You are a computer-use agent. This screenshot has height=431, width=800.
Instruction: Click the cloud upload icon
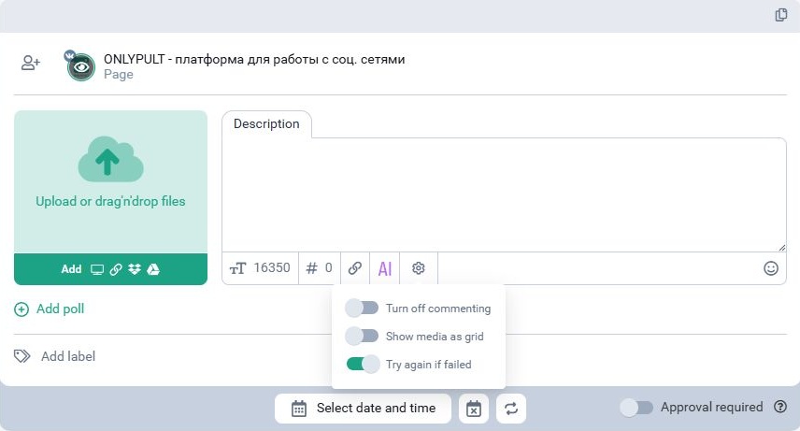pos(110,159)
